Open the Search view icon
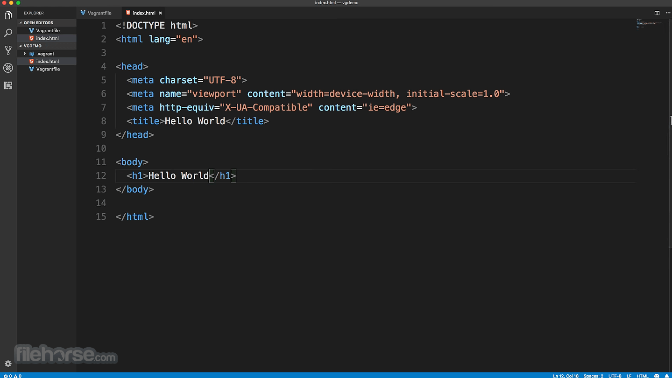 tap(8, 33)
